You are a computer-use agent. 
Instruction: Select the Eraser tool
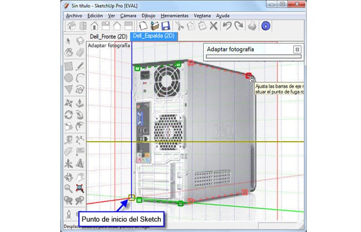80,53
